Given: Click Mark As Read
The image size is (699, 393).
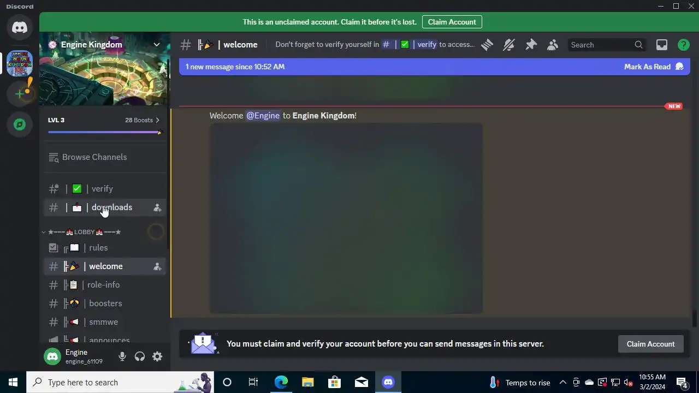Looking at the screenshot, I should click(x=654, y=67).
